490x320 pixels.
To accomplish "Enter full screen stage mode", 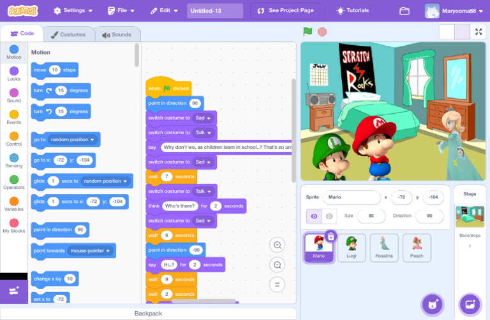I will click(479, 32).
